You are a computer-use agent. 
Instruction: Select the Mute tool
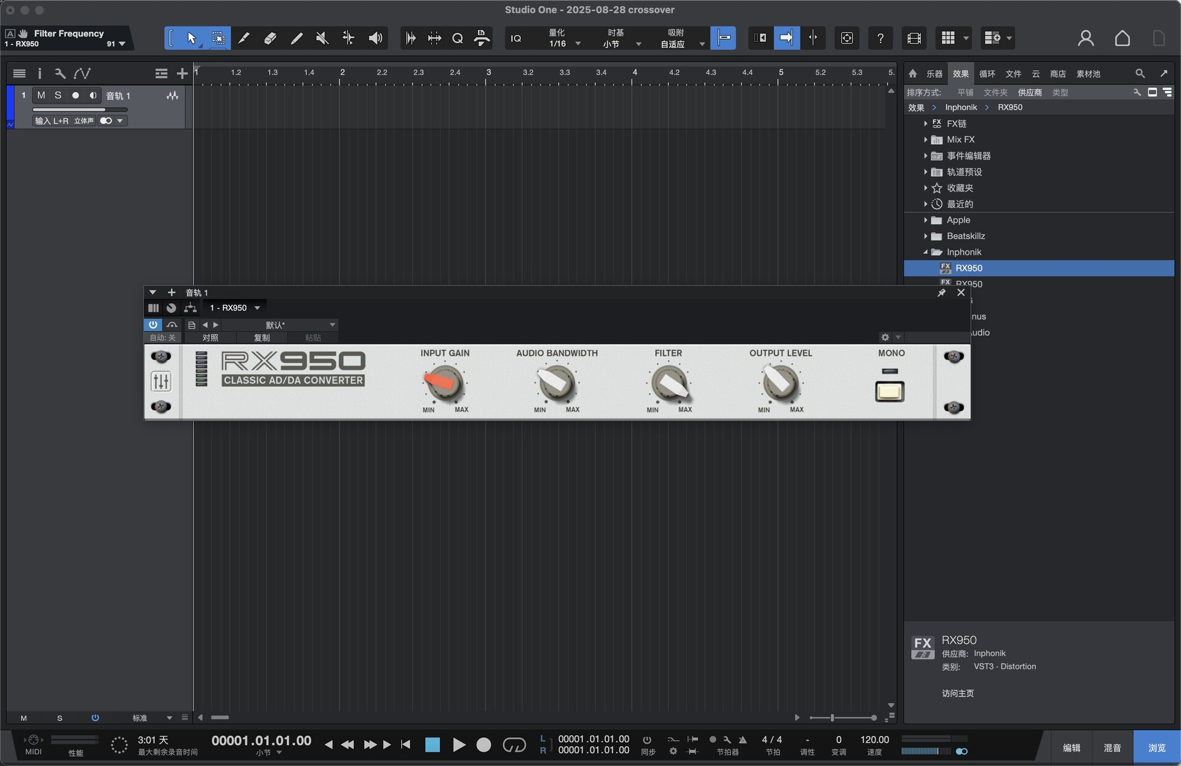(322, 38)
